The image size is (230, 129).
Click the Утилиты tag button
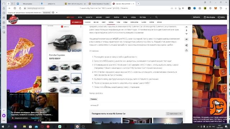point(93,99)
